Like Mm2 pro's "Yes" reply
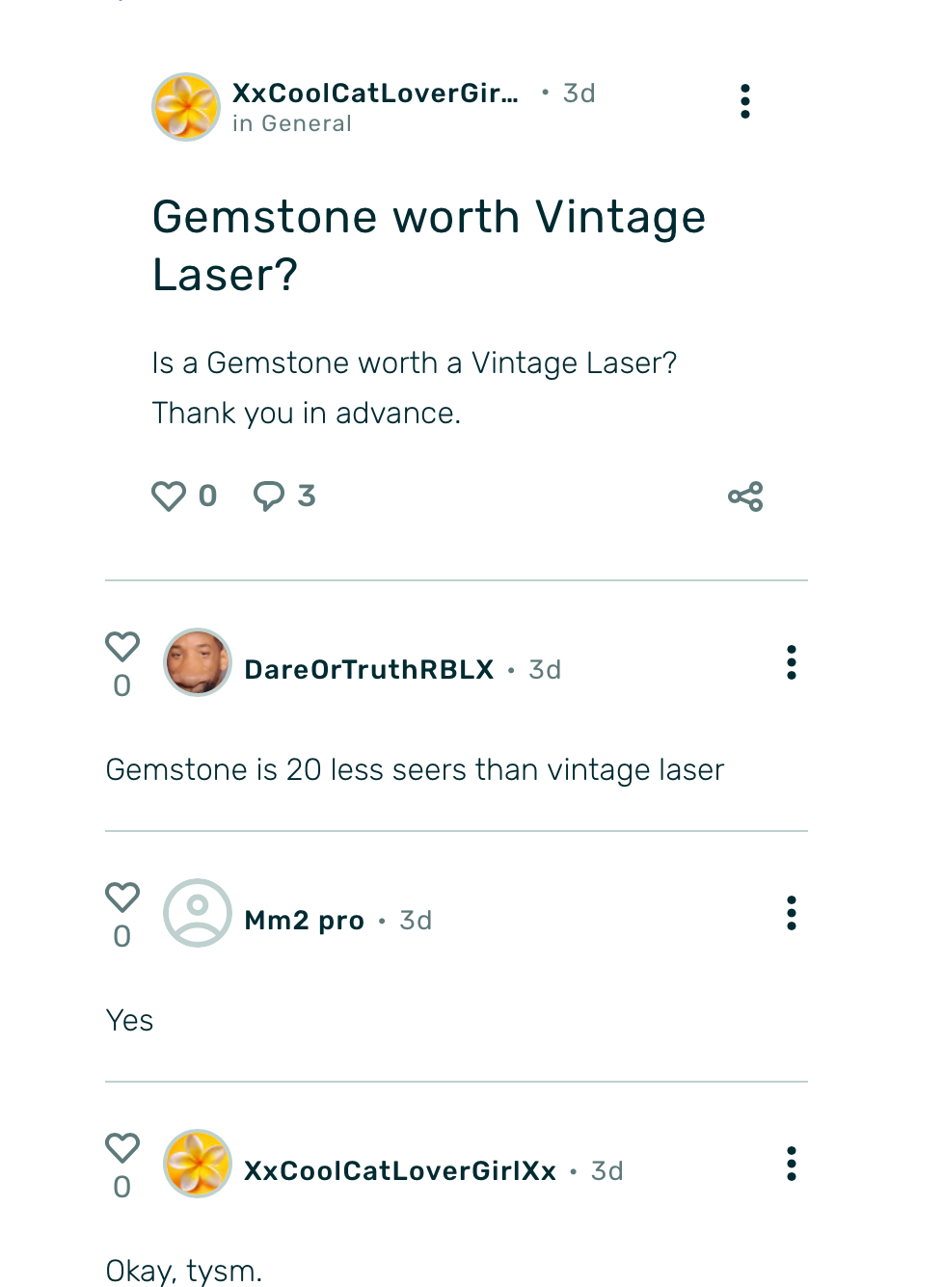The width and height of the screenshot is (943, 1287). (122, 898)
